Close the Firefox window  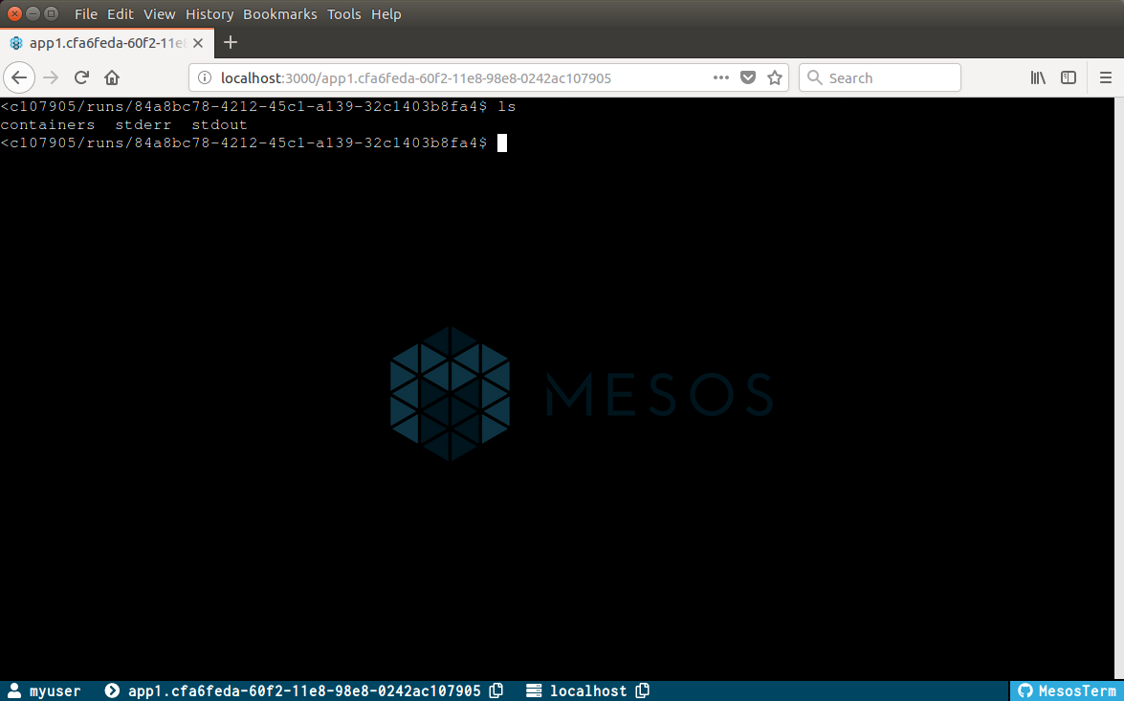(14, 13)
